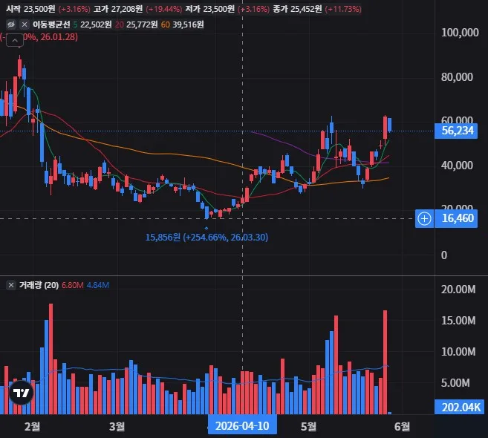The height and width of the screenshot is (438, 488).
Task: Click the 이동평균선 indicator name
Action: click(x=51, y=24)
